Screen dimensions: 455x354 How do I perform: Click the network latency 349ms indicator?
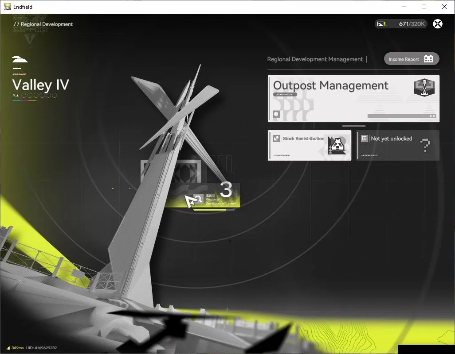point(15,348)
